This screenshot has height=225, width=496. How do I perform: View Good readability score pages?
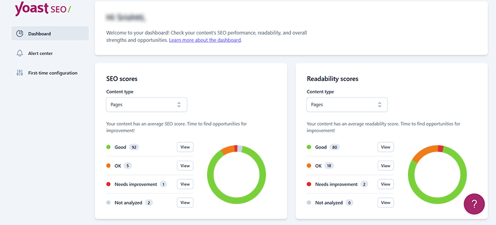386,147
